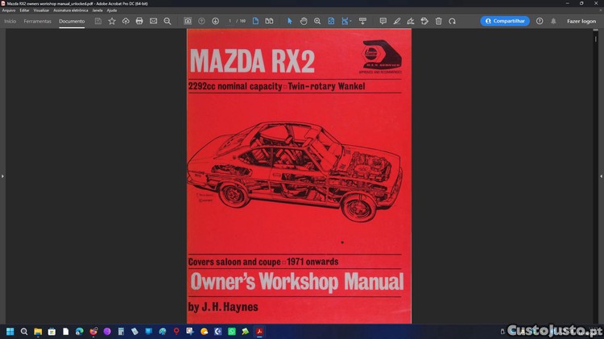Image resolution: width=604 pixels, height=339 pixels.
Task: Add a comment note icon
Action: click(x=383, y=21)
